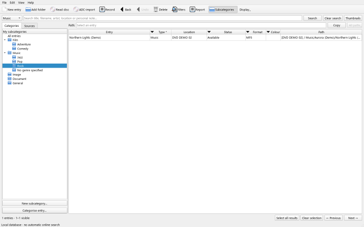Select the Document category icon
The width and height of the screenshot is (364, 227).
click(10, 79)
